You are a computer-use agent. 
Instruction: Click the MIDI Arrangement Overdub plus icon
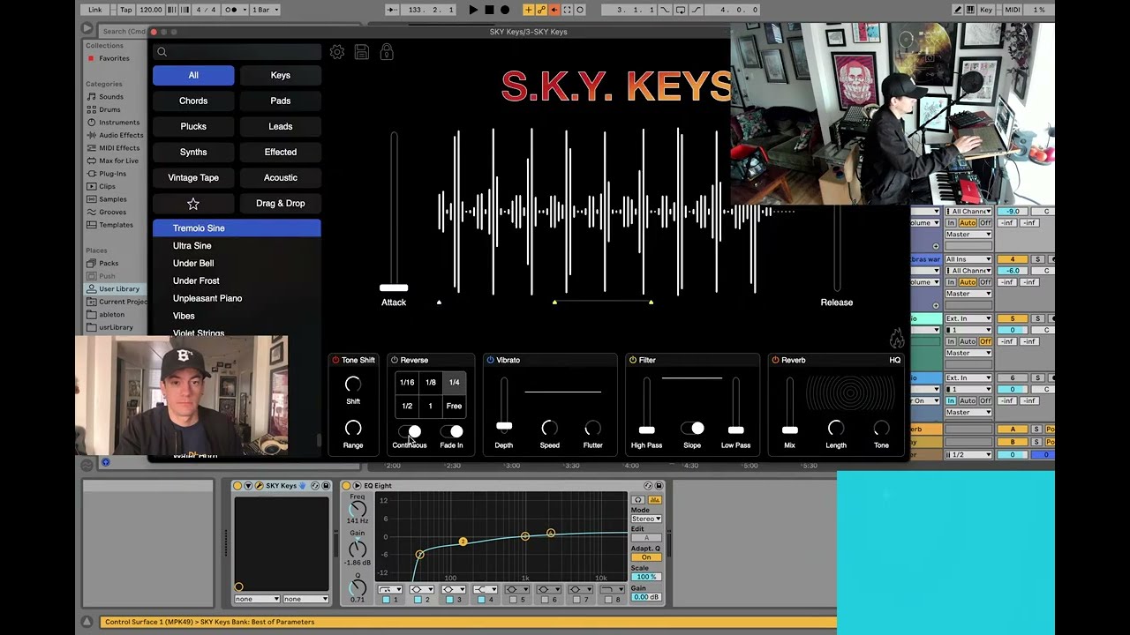tap(528, 10)
